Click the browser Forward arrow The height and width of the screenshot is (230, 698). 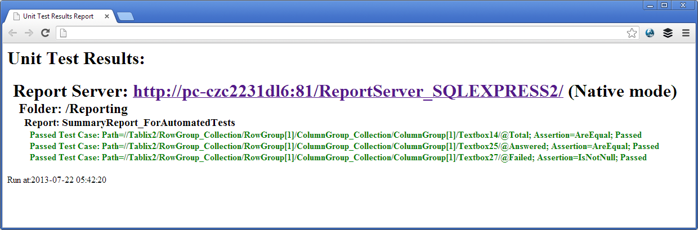[29, 33]
